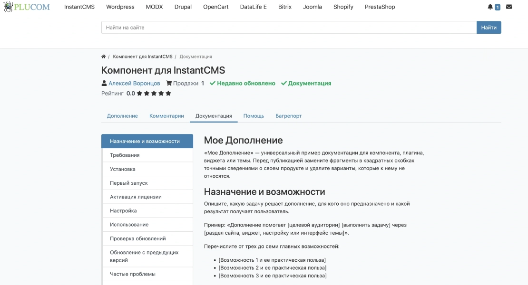Image resolution: width=528 pixels, height=285 pixels.
Task: Switch to the 'Багрепорт' tab
Action: coord(289,116)
